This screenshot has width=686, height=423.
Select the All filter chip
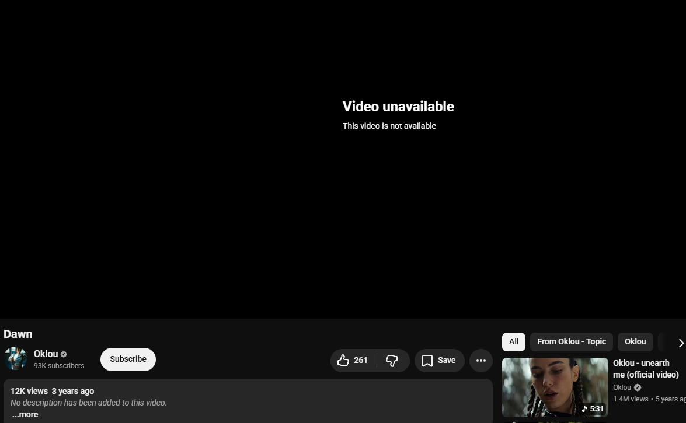pyautogui.click(x=514, y=342)
